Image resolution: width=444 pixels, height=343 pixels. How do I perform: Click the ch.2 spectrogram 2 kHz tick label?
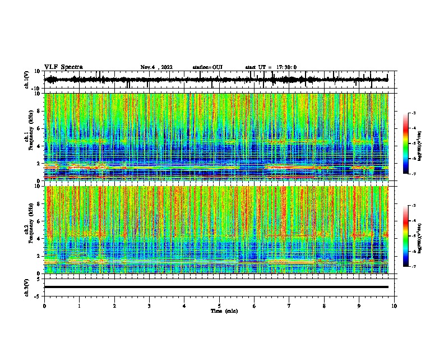pos(39,256)
